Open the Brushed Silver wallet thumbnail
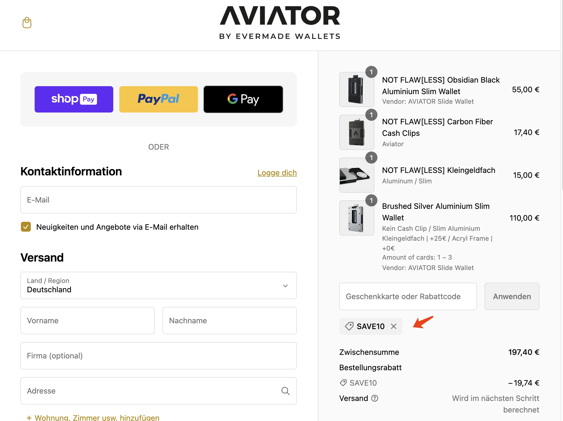Image resolution: width=563 pixels, height=421 pixels. [357, 218]
